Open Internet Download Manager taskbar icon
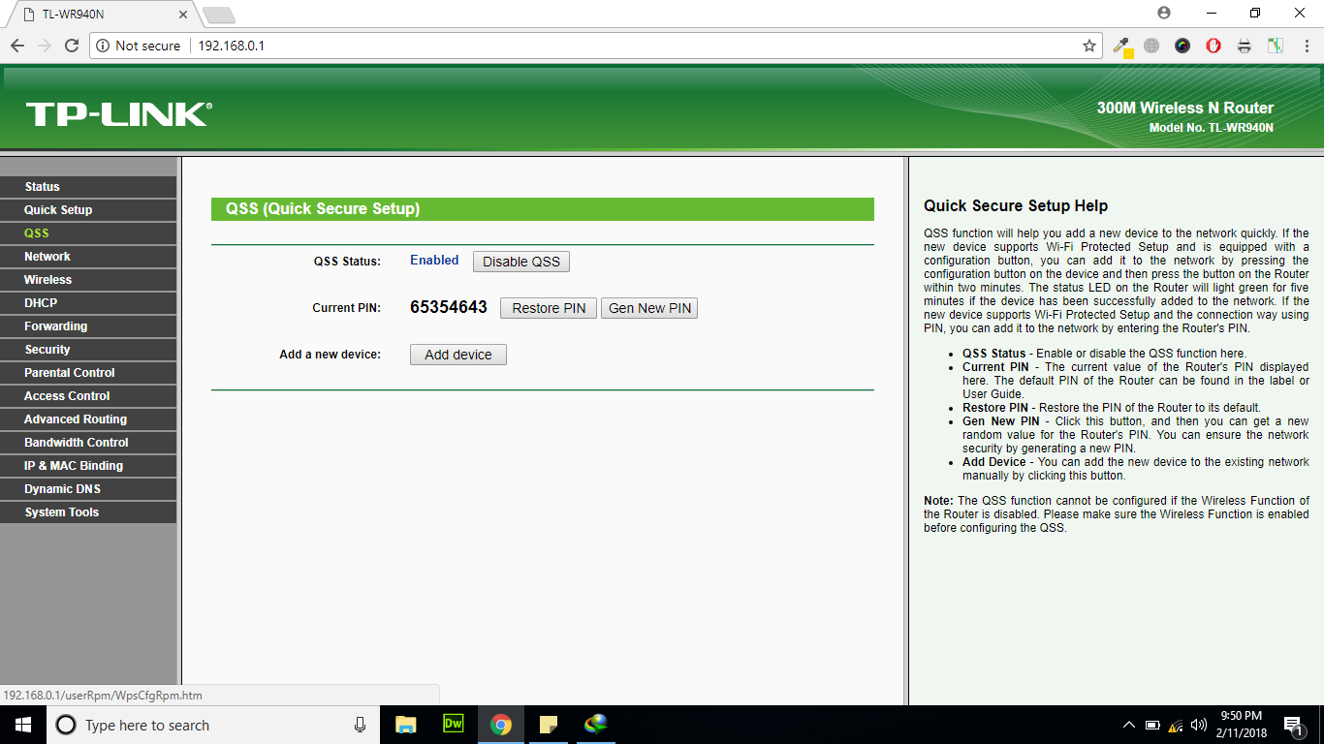1324x744 pixels. tap(595, 725)
